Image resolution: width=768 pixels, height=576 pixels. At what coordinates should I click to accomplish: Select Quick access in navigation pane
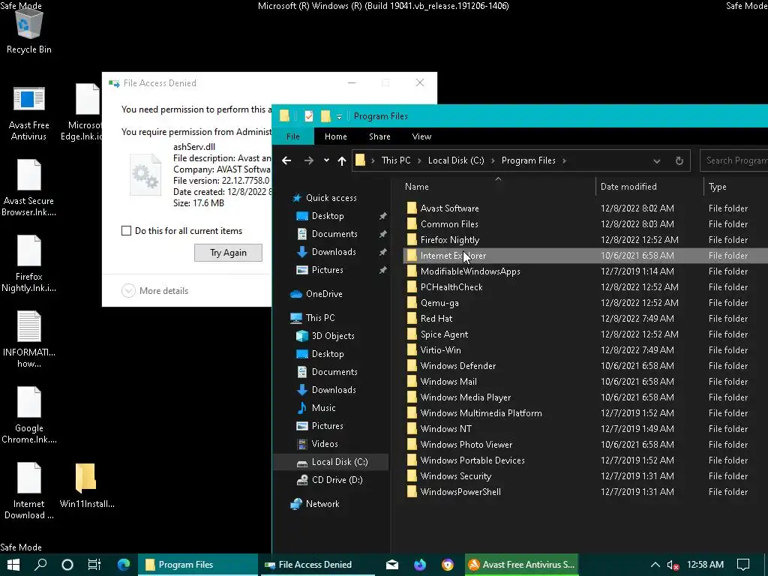click(324, 198)
